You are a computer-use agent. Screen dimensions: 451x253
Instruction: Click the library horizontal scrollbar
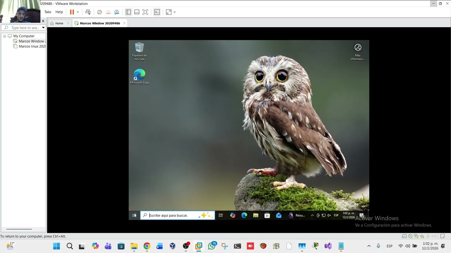click(19, 229)
